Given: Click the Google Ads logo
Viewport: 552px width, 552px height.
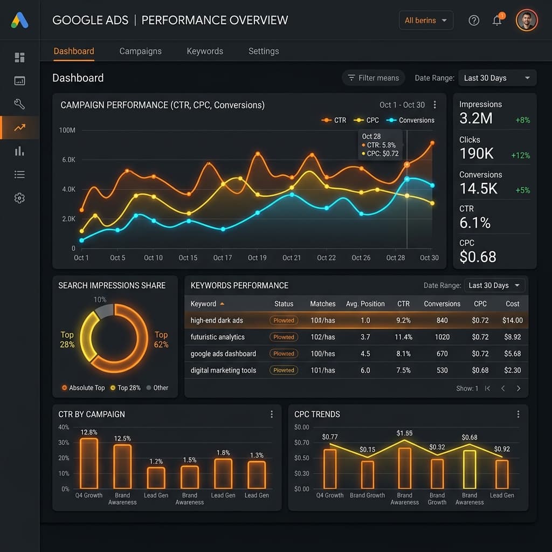Looking at the screenshot, I should 20,20.
